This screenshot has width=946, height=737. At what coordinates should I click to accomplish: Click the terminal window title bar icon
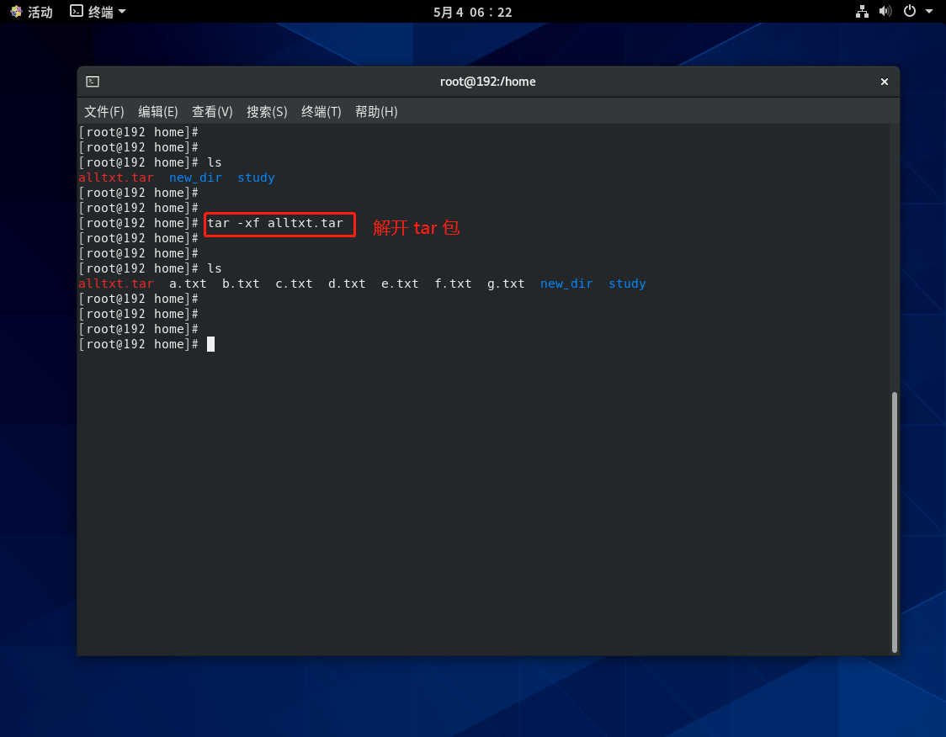(93, 82)
